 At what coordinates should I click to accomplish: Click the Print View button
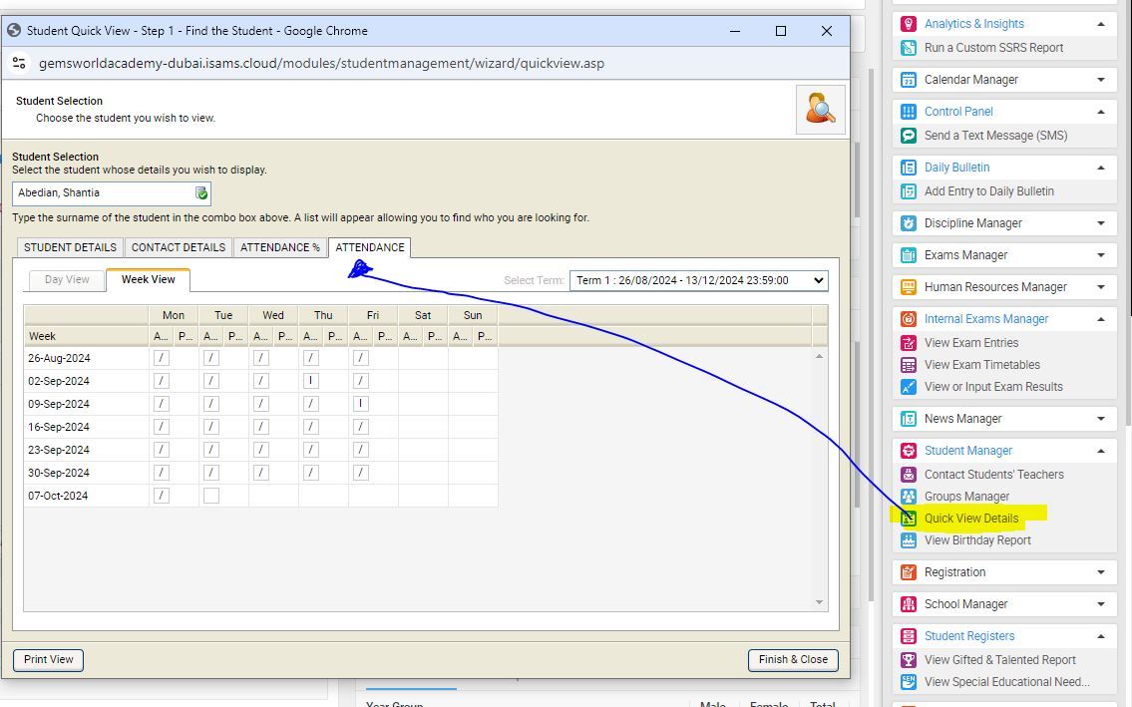coord(48,659)
